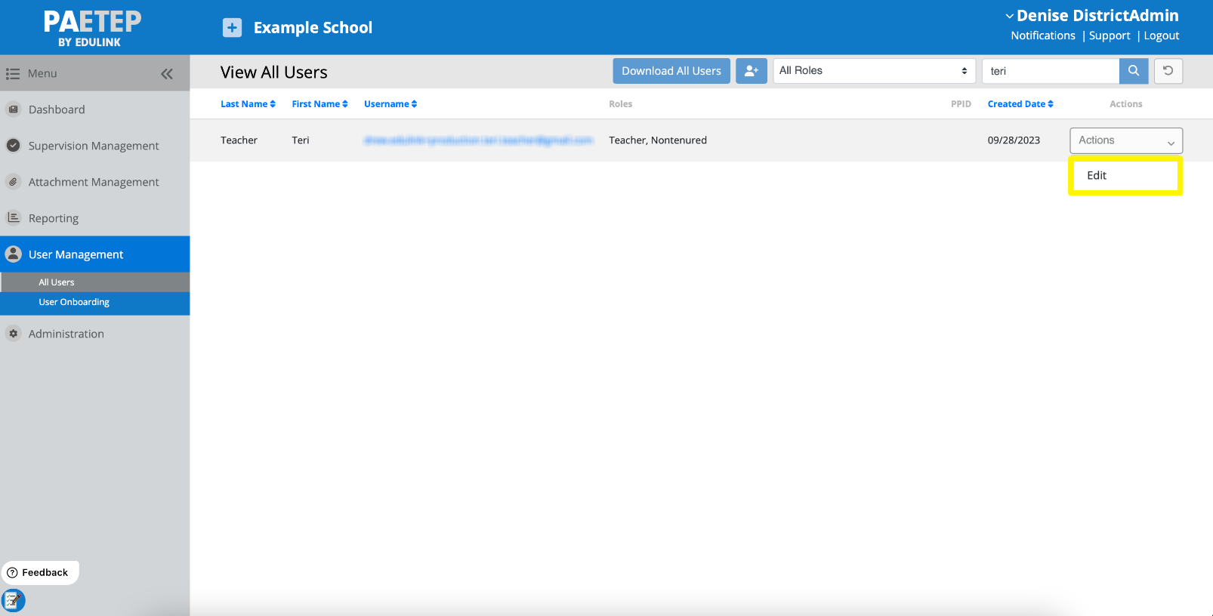Open the Support link
The width and height of the screenshot is (1213, 616).
(x=1110, y=35)
